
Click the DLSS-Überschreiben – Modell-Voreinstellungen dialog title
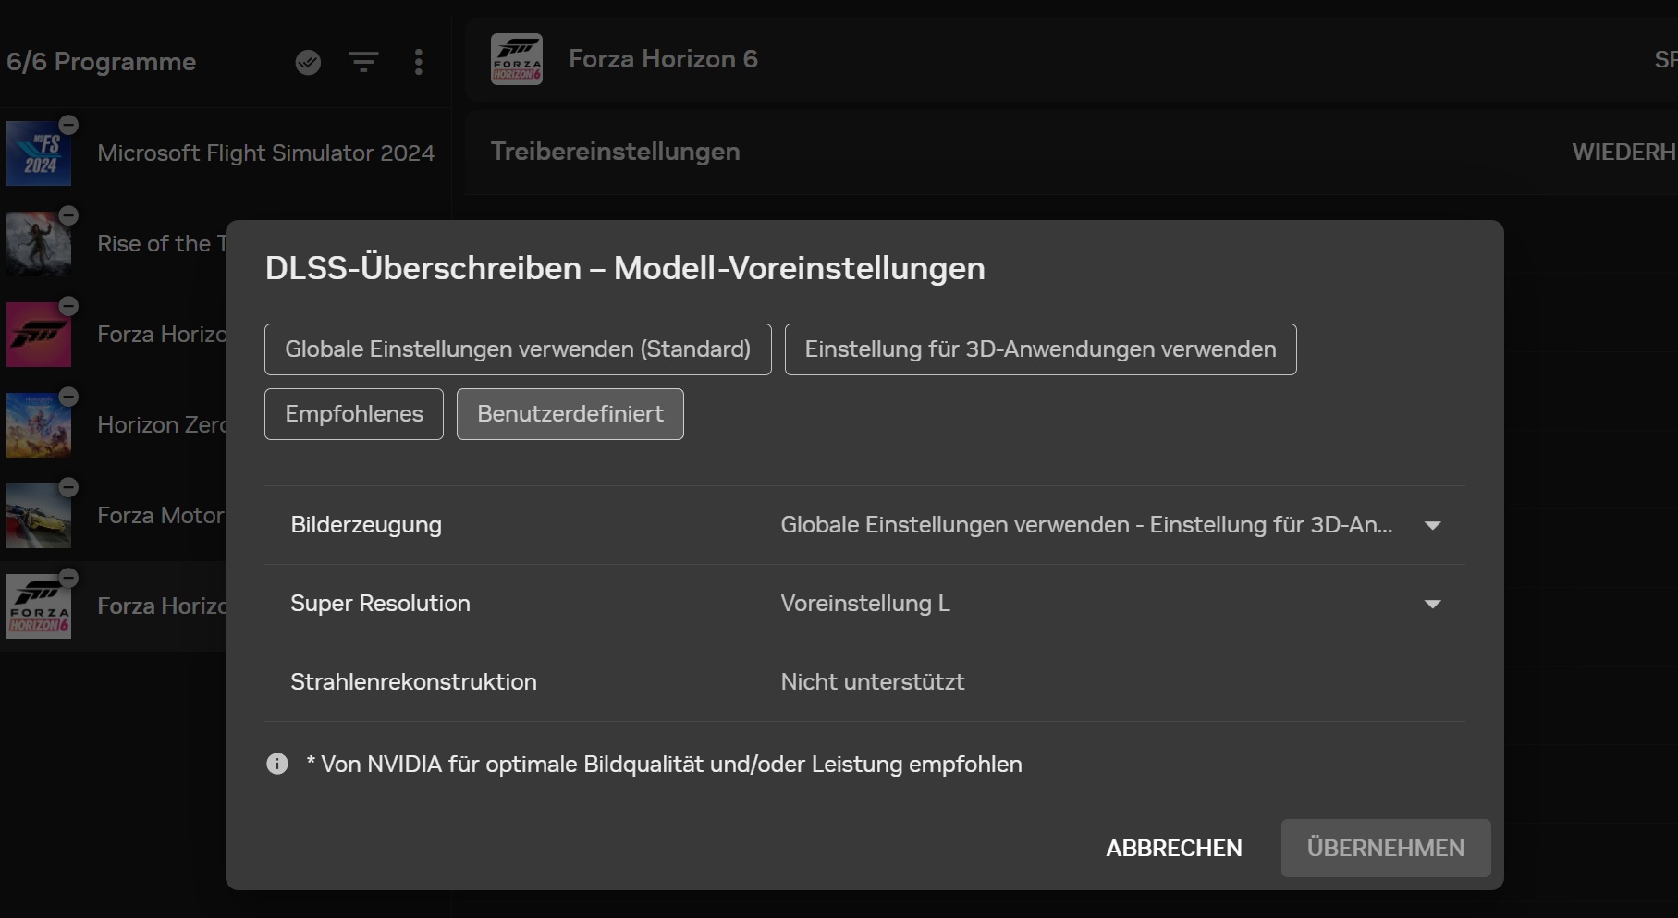point(625,268)
